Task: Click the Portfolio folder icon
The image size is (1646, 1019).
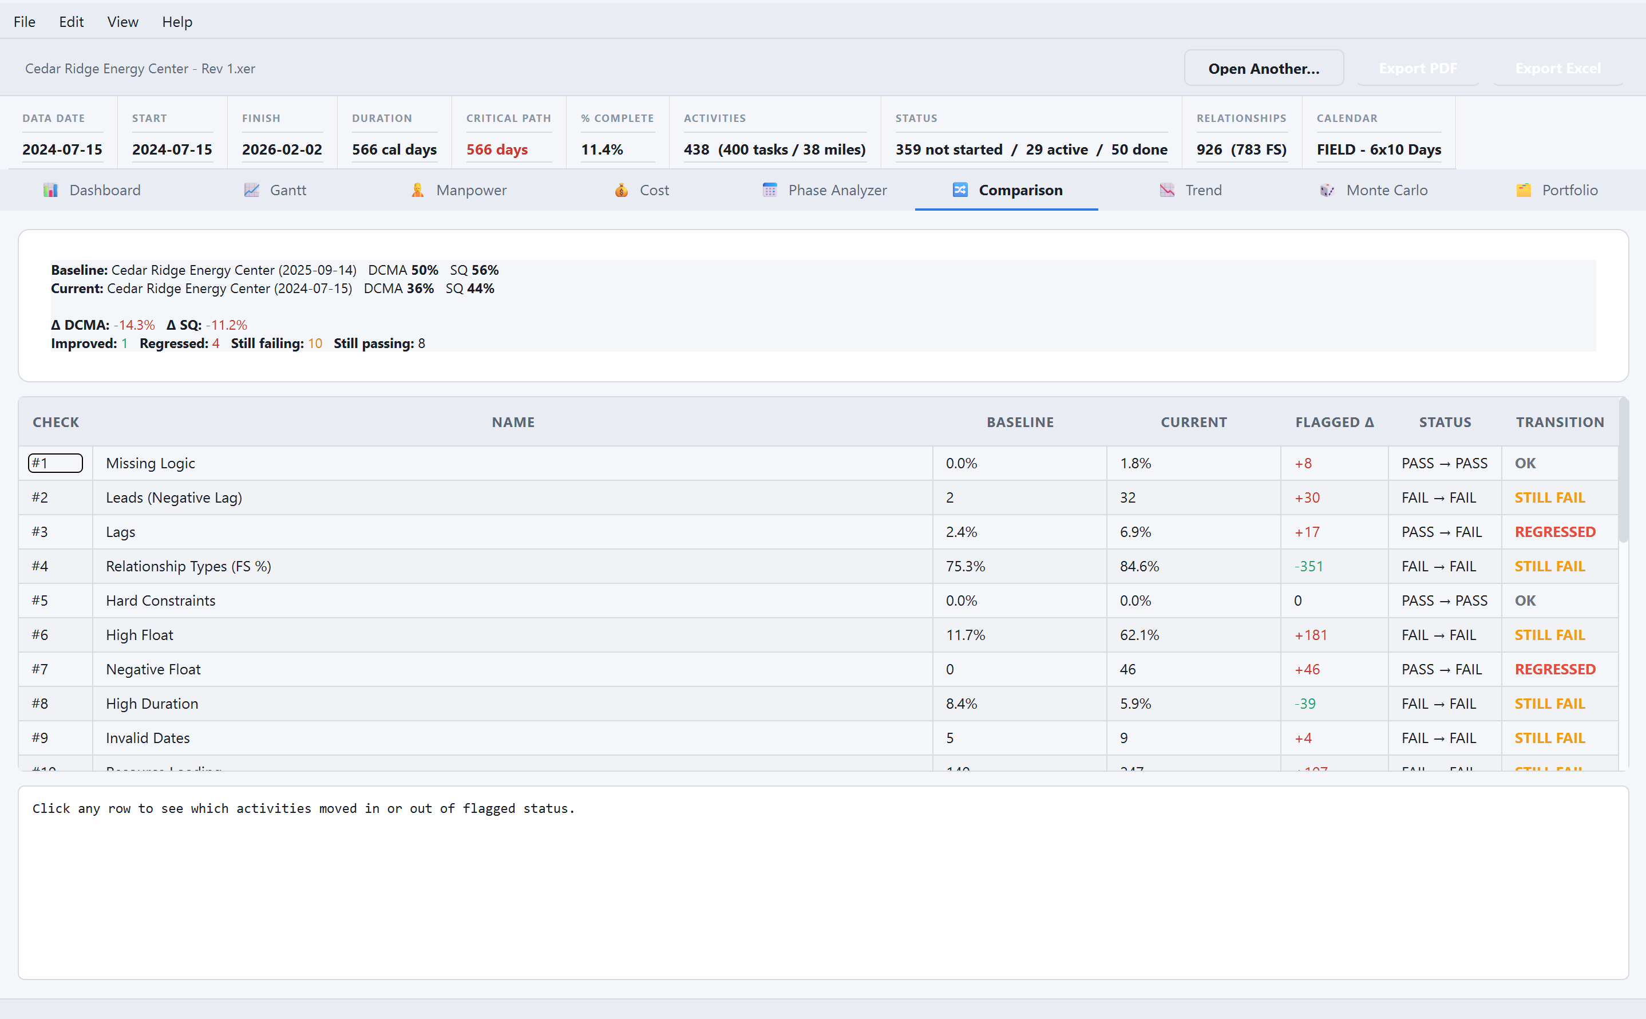Action: click(1524, 190)
